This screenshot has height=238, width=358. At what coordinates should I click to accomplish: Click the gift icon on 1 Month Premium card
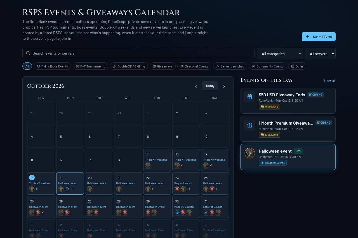pyautogui.click(x=250, y=125)
